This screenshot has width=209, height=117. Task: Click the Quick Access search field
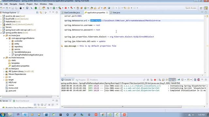coord(191,8)
